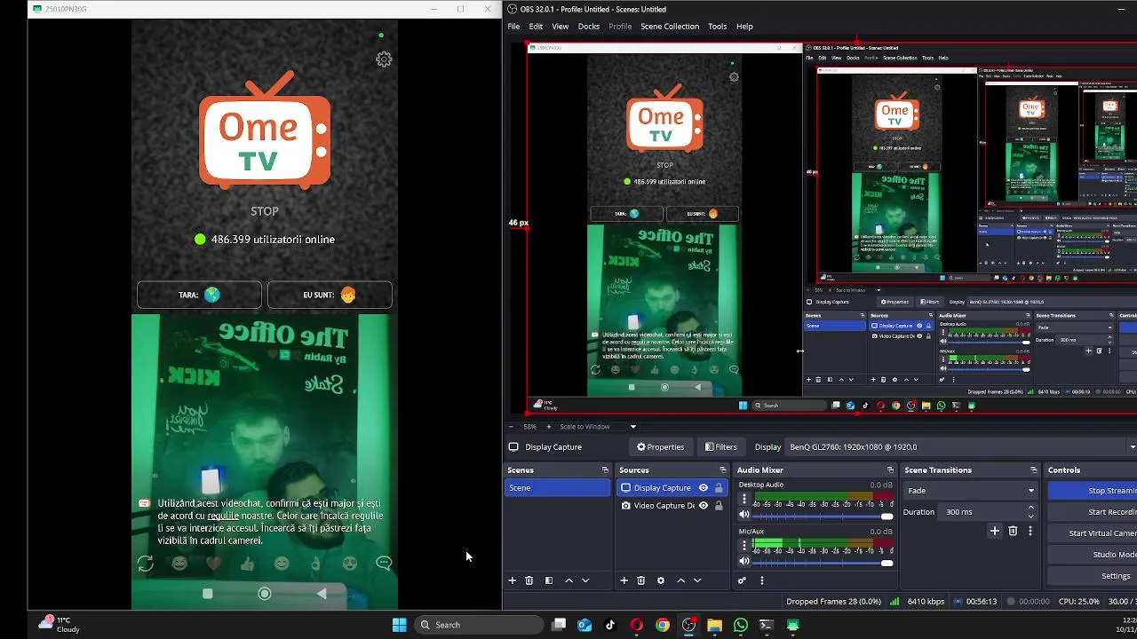This screenshot has height=639, width=1137.
Task: Open source properties gear in Sources toolbar
Action: pos(661,580)
